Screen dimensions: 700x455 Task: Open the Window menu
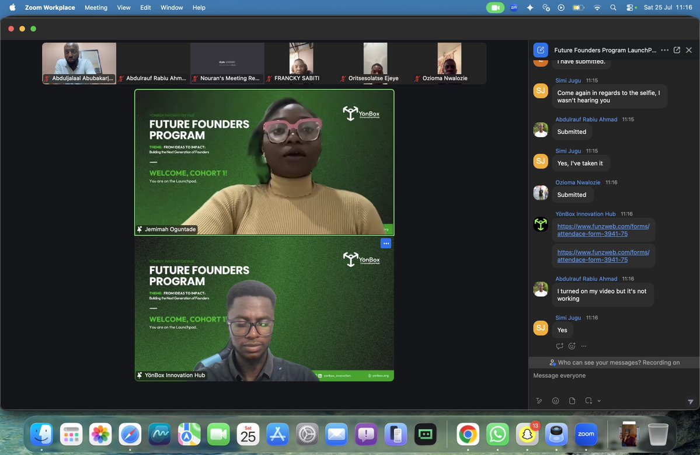172,8
